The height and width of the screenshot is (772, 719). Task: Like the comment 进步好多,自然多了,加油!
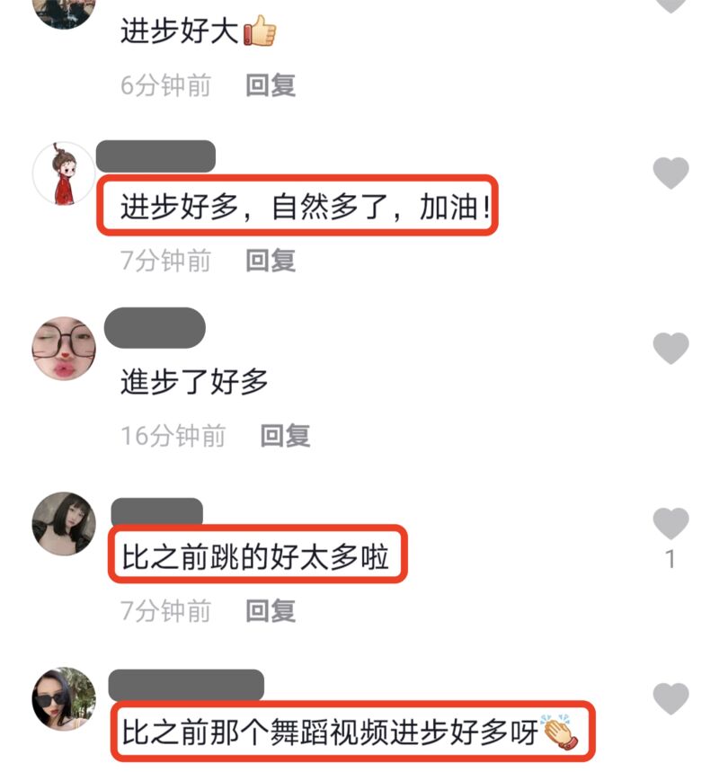pyautogui.click(x=670, y=173)
